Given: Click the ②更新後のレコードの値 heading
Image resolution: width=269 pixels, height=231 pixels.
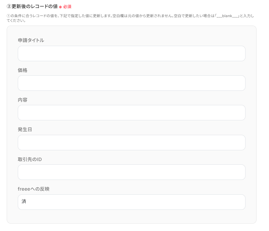Looking at the screenshot, I should (32, 6).
